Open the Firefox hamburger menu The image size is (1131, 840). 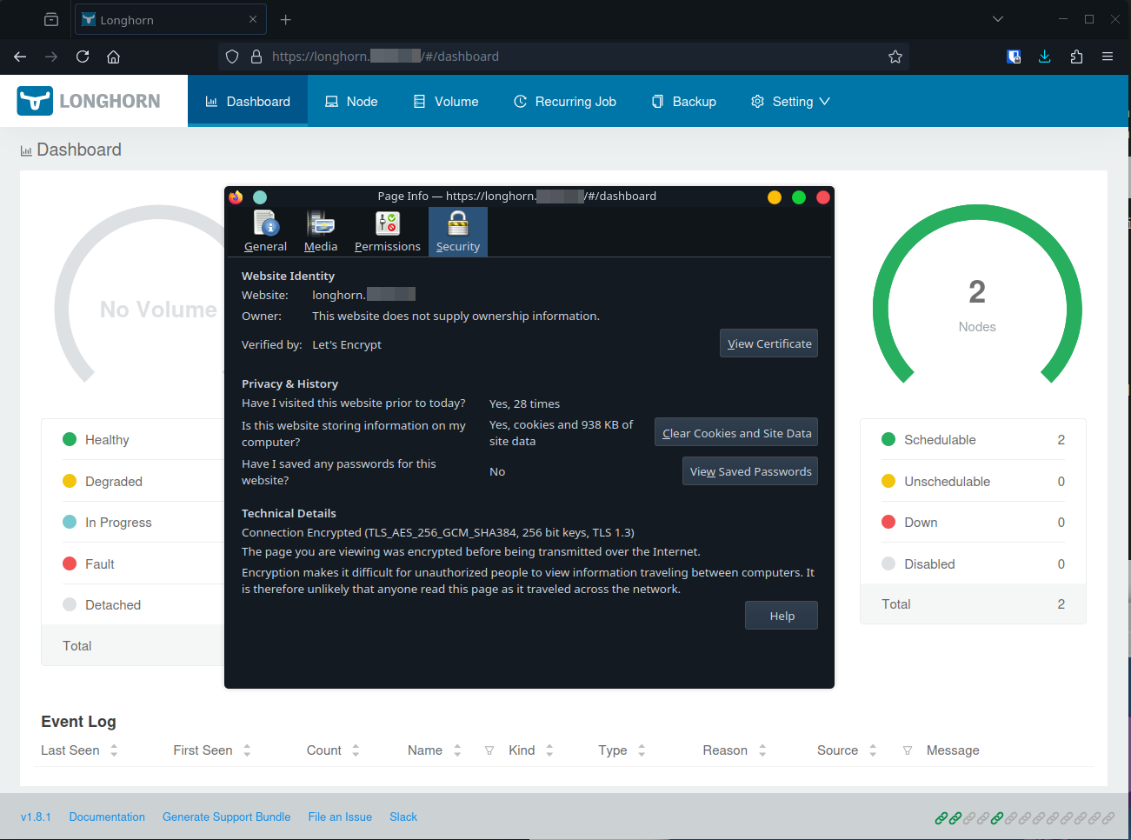tap(1108, 57)
